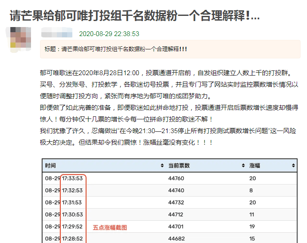
Task: Click the 涨幅 cell showing 19
Action: (x=252, y=227)
